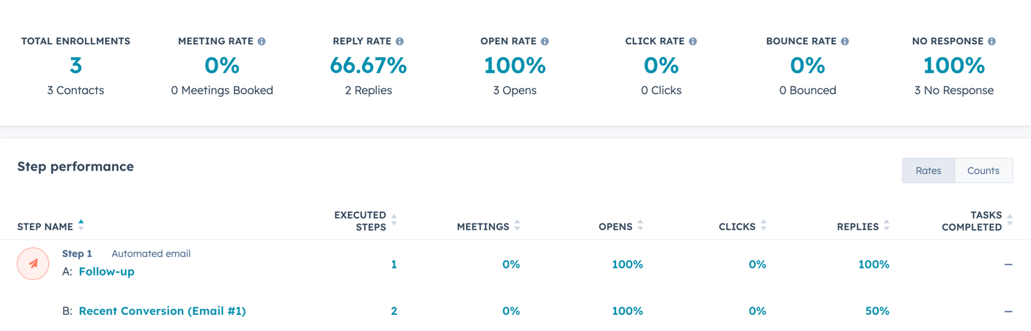Sort by Meetings column
Image resolution: width=1031 pixels, height=331 pixels.
click(x=483, y=227)
